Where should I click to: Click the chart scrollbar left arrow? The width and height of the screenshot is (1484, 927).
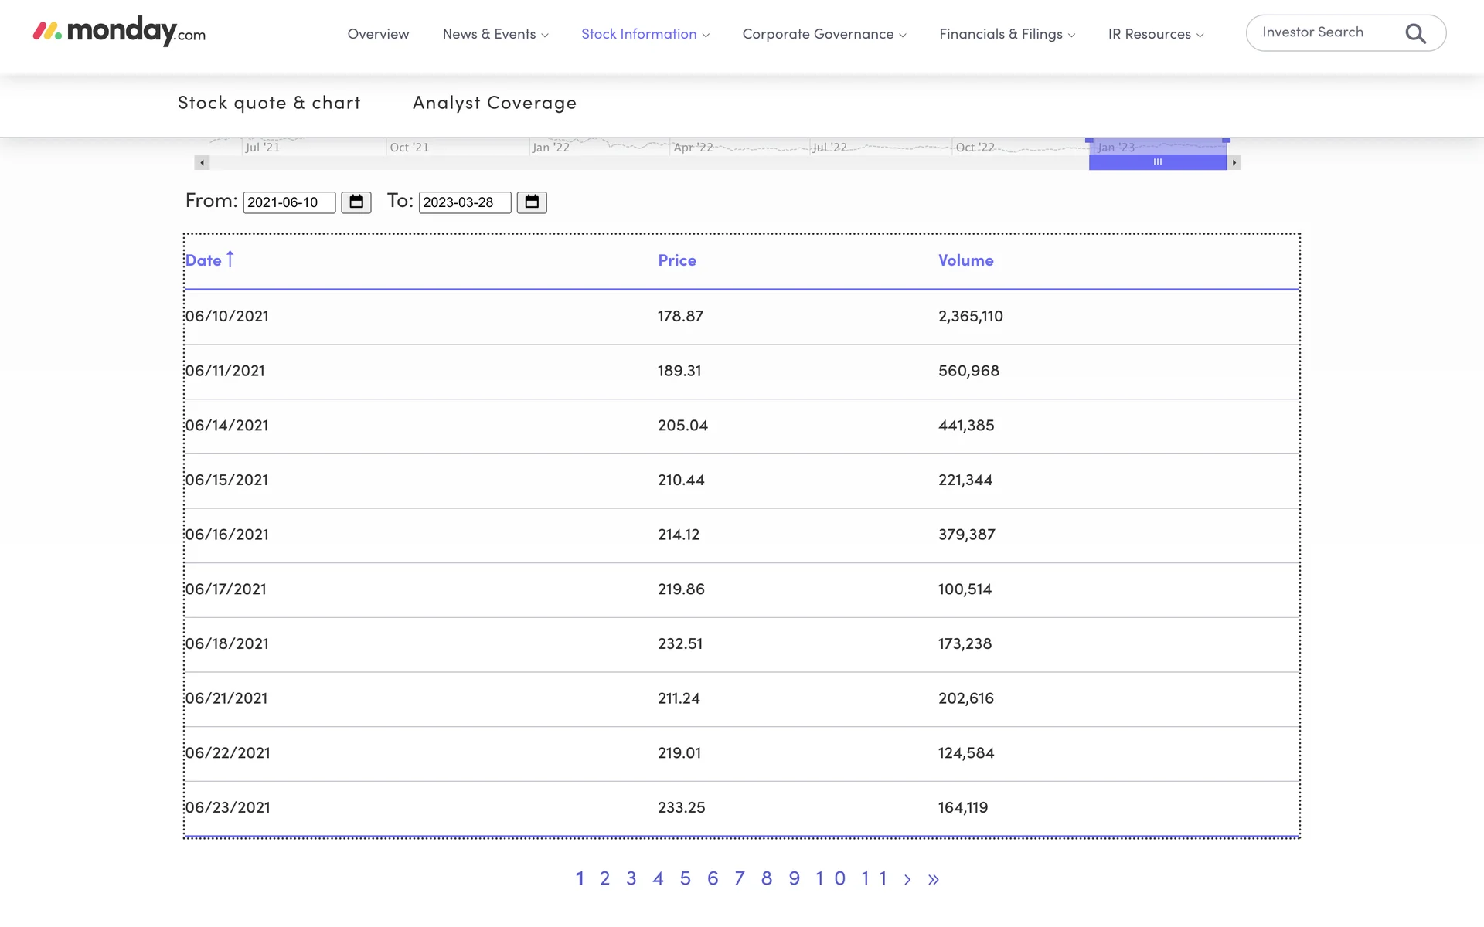point(203,162)
